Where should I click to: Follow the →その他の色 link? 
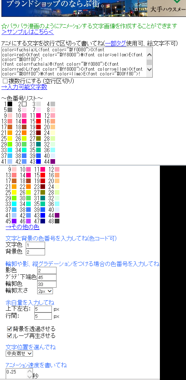pyautogui.click(x=23, y=227)
